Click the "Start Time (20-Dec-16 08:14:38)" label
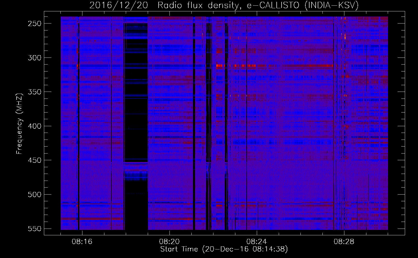The height and width of the screenshot is (258, 418). click(224, 249)
